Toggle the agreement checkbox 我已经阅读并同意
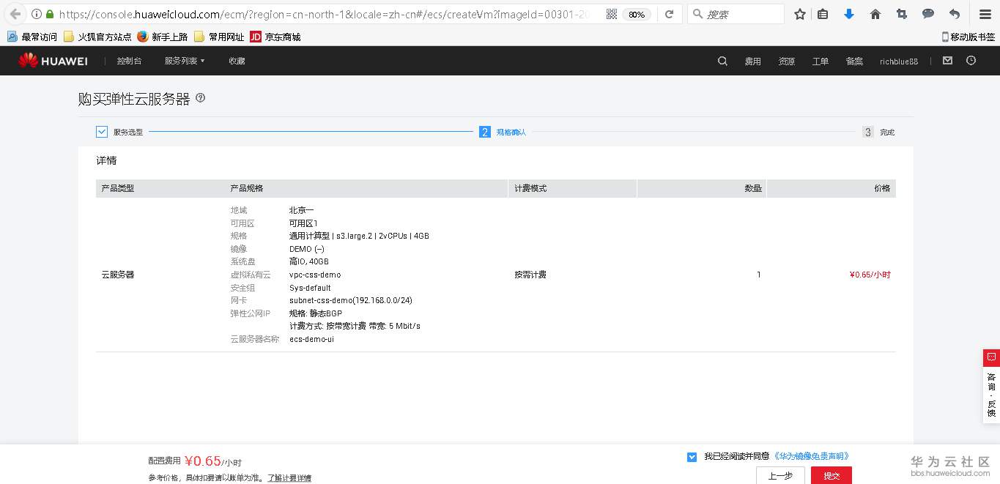The height and width of the screenshot is (484, 1000). point(692,457)
